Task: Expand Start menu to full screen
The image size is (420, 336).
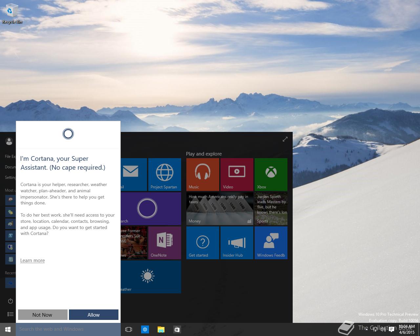Action: point(285,139)
